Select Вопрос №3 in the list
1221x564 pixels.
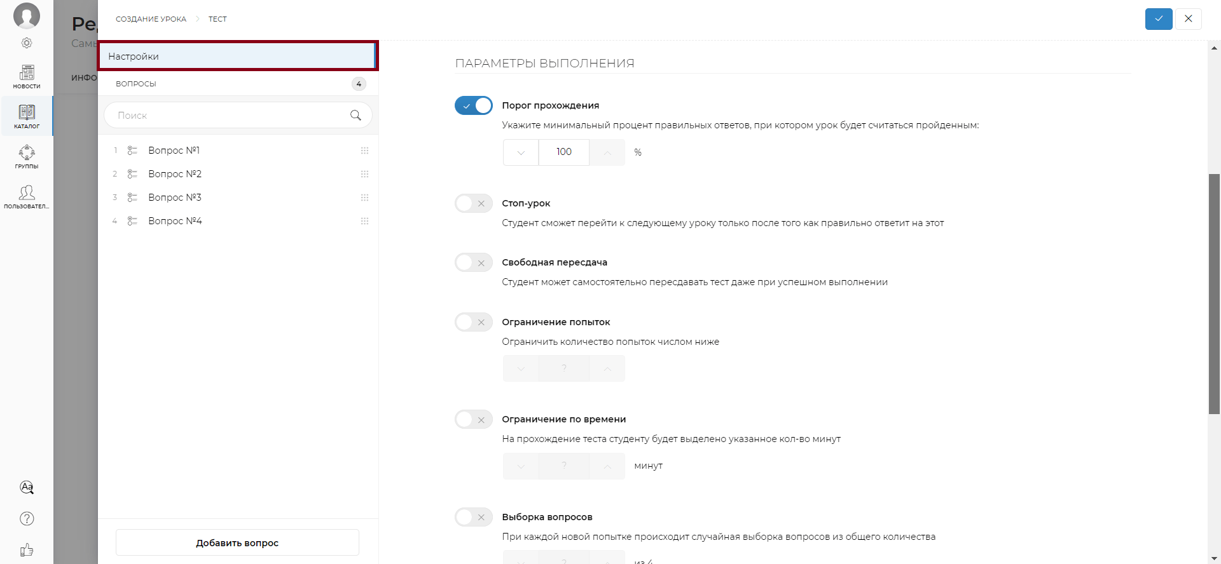[x=238, y=198]
